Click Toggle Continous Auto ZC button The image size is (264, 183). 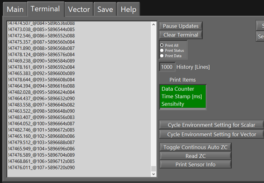click(195, 147)
